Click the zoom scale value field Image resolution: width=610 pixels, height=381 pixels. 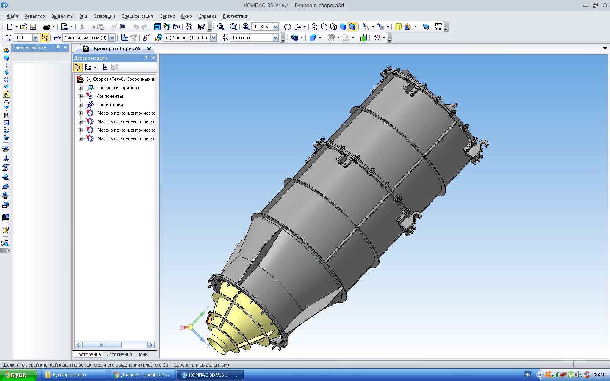click(261, 27)
